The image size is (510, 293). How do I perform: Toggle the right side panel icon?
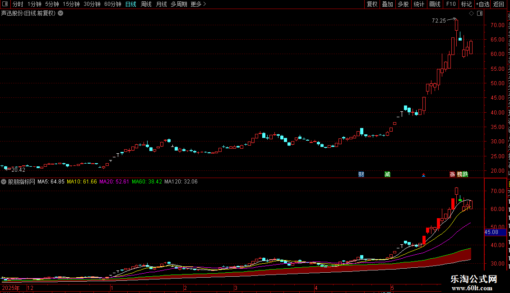click(x=480, y=14)
